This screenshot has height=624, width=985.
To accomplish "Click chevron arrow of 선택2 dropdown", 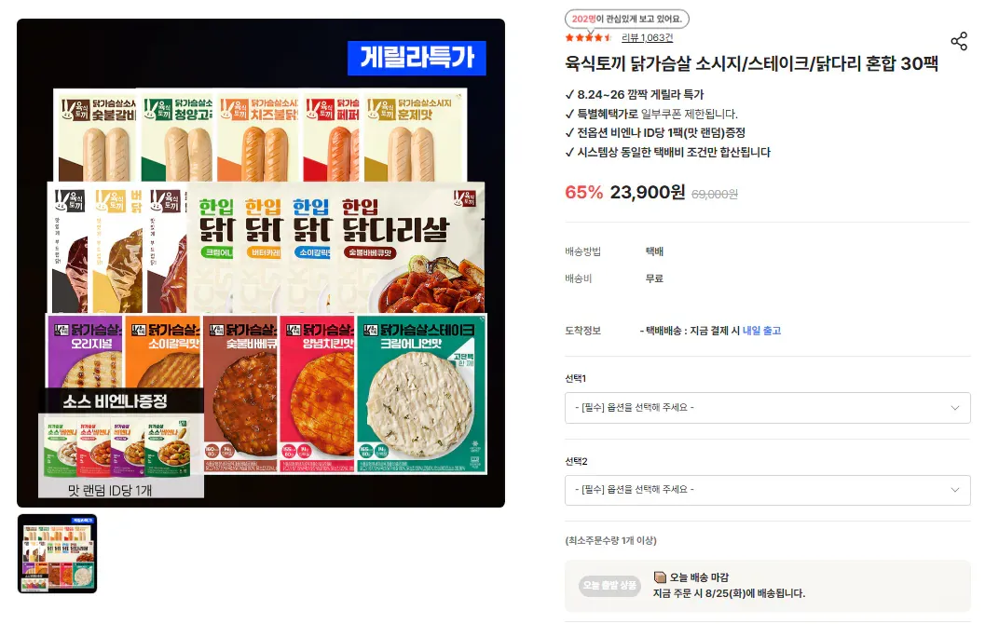I will tap(955, 490).
